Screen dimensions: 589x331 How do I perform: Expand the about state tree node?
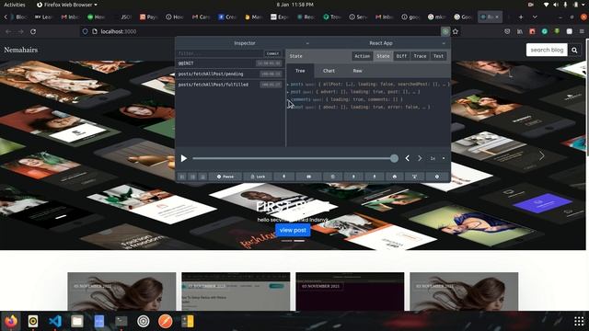[288, 107]
